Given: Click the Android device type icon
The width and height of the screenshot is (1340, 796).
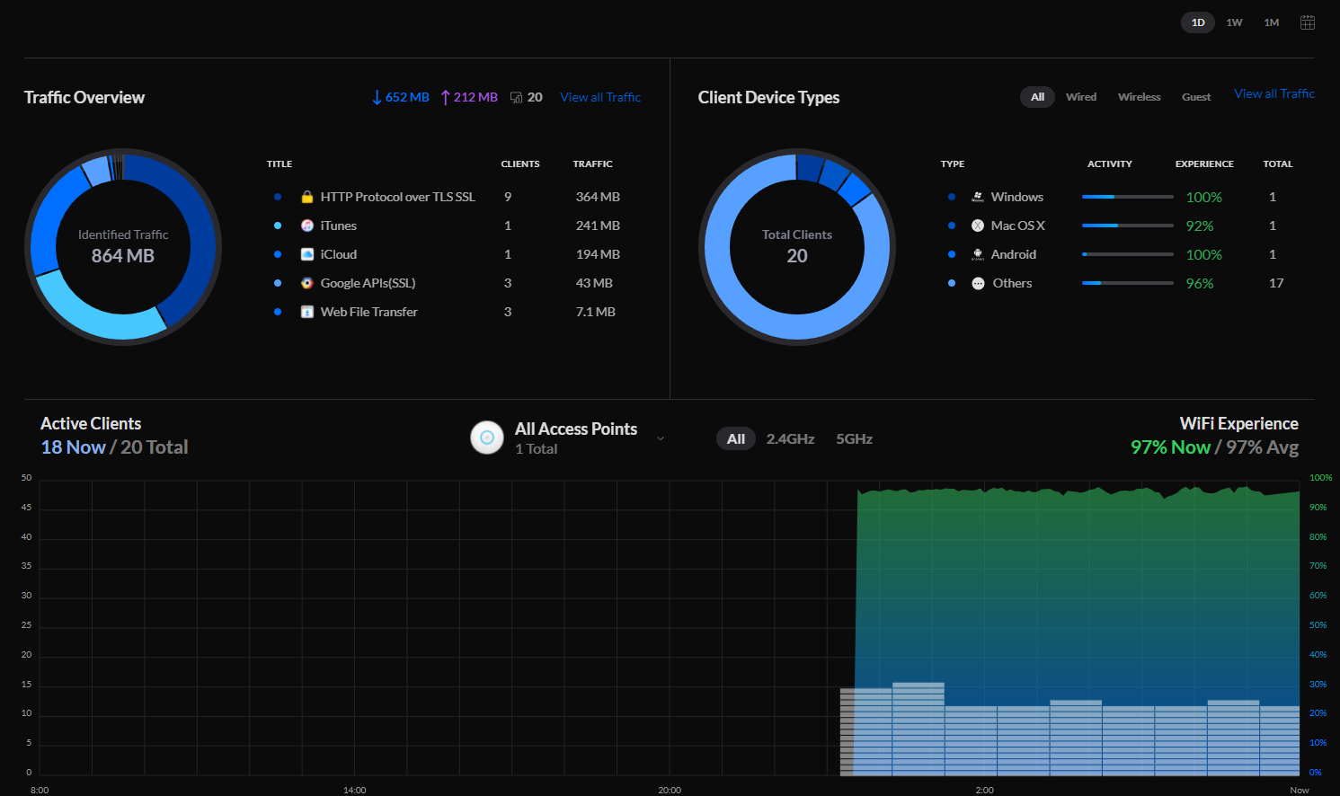Looking at the screenshot, I should tap(978, 254).
